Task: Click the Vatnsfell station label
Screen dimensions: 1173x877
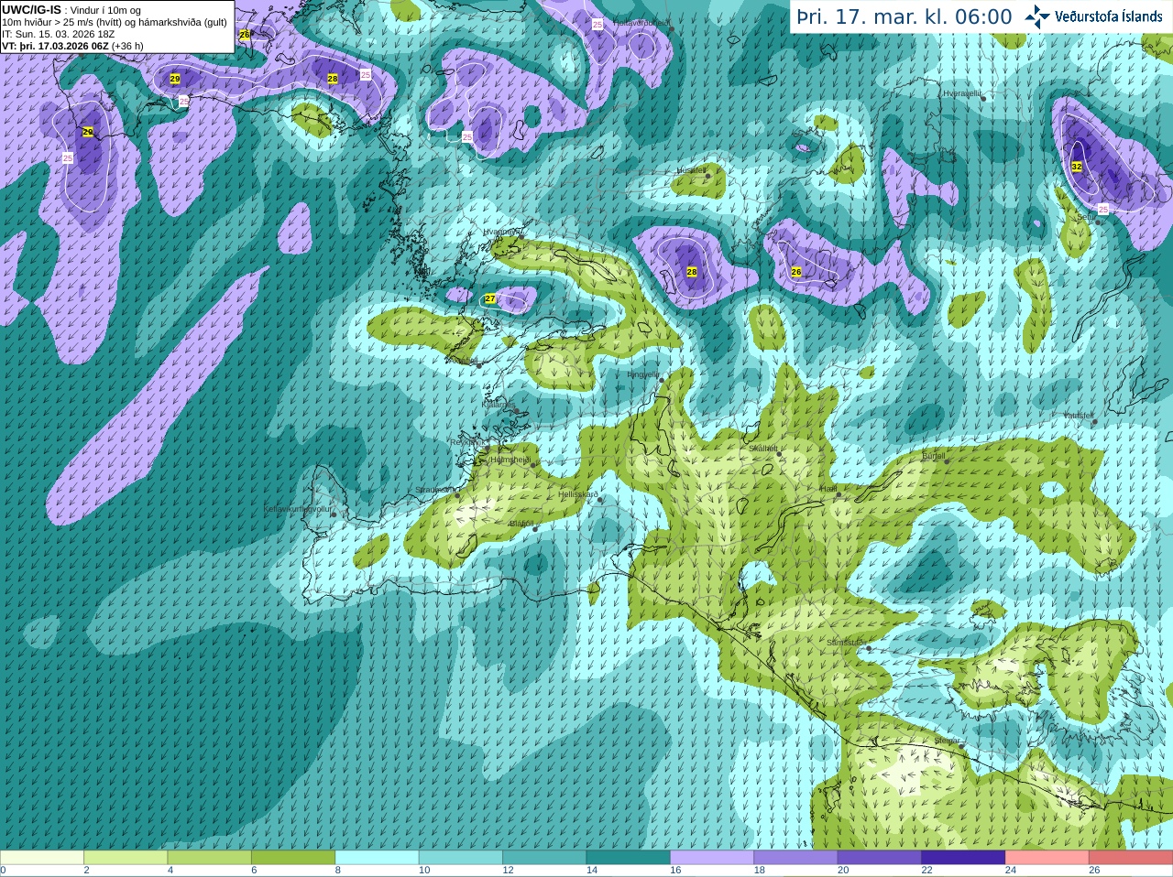Action: [1079, 415]
